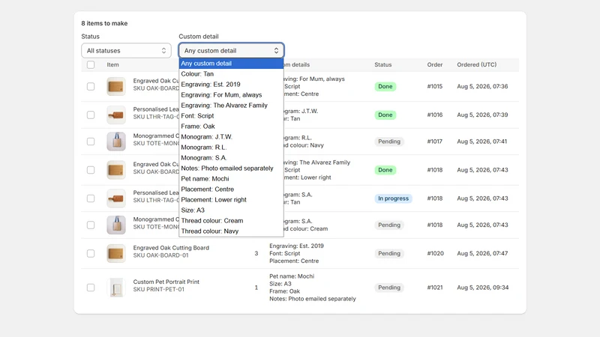Select Monogram: J.T.W. option

point(231,137)
